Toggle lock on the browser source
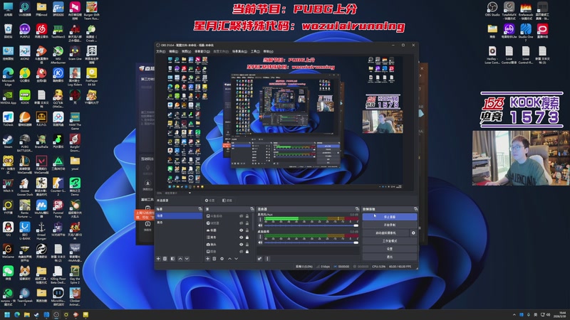This screenshot has width=570, height=320. coord(247,223)
